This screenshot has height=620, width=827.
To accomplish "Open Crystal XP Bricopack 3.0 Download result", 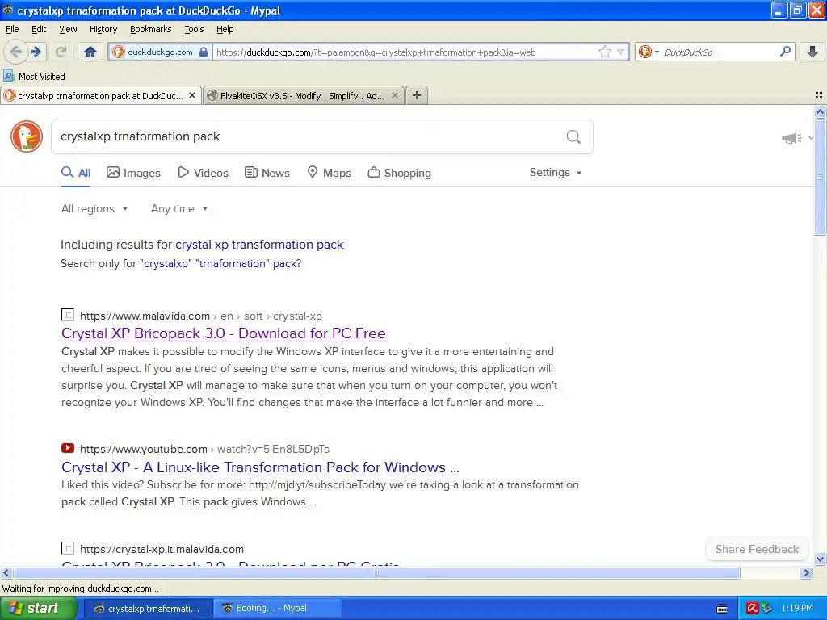I will point(223,333).
